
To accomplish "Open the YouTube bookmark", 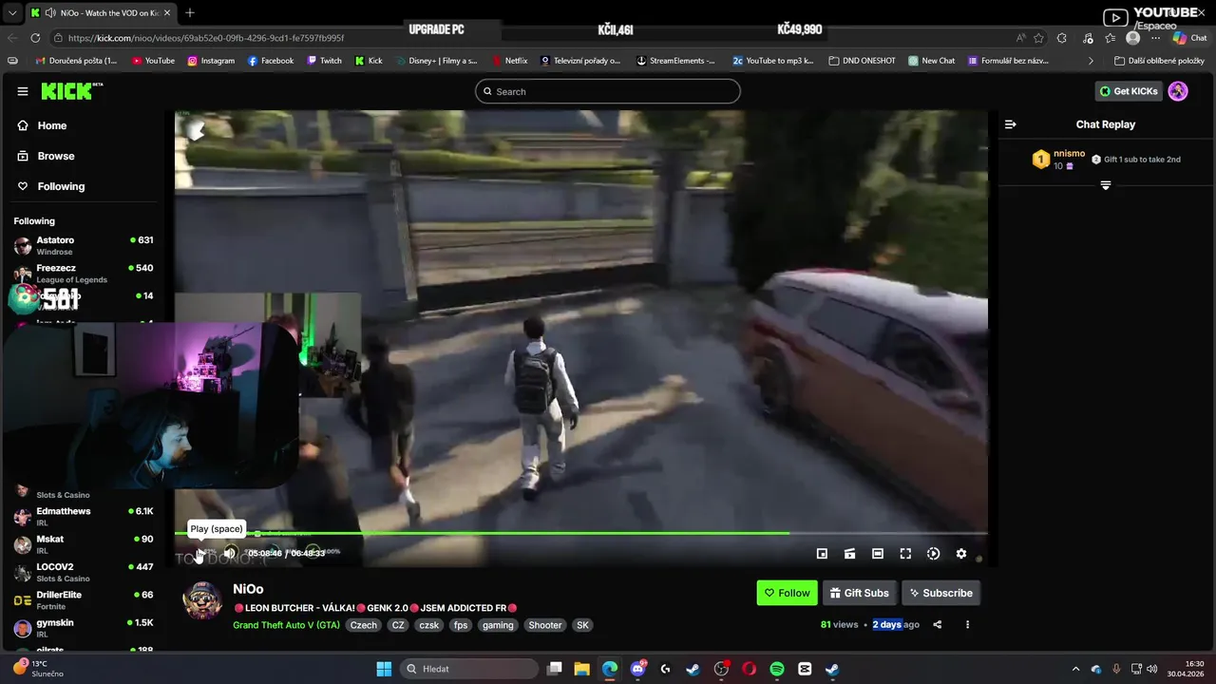I will pyautogui.click(x=153, y=61).
